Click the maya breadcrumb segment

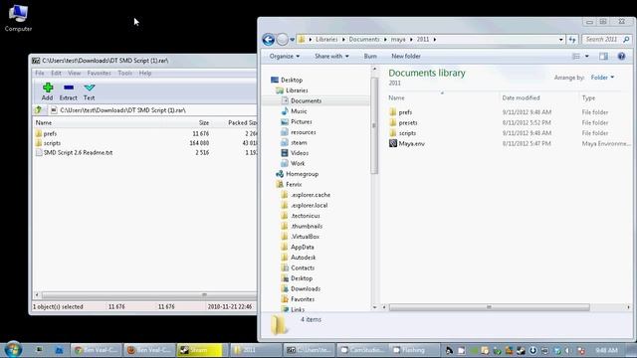tap(398, 40)
